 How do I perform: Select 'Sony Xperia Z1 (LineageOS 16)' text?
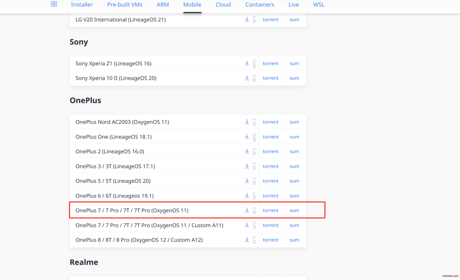114,64
